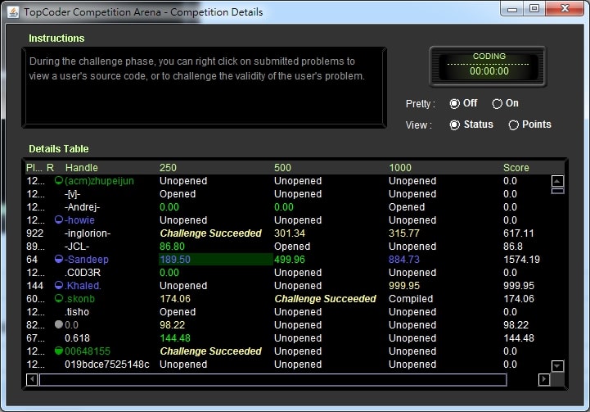Click the green rating icon beside 00648155
This screenshot has height=412, width=590.
[x=59, y=351]
